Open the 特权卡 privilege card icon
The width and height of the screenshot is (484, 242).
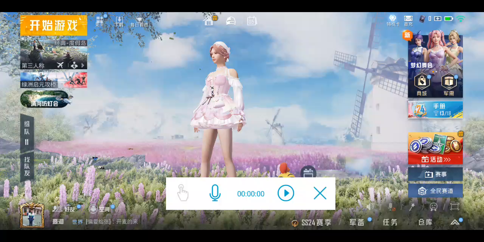[393, 20]
